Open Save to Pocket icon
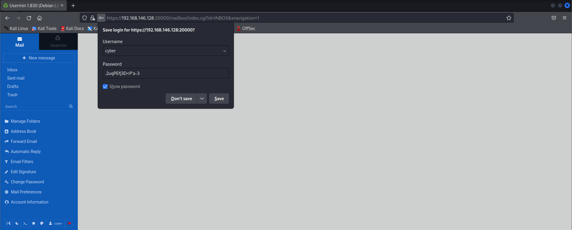This screenshot has height=230, width=572. 554,18
